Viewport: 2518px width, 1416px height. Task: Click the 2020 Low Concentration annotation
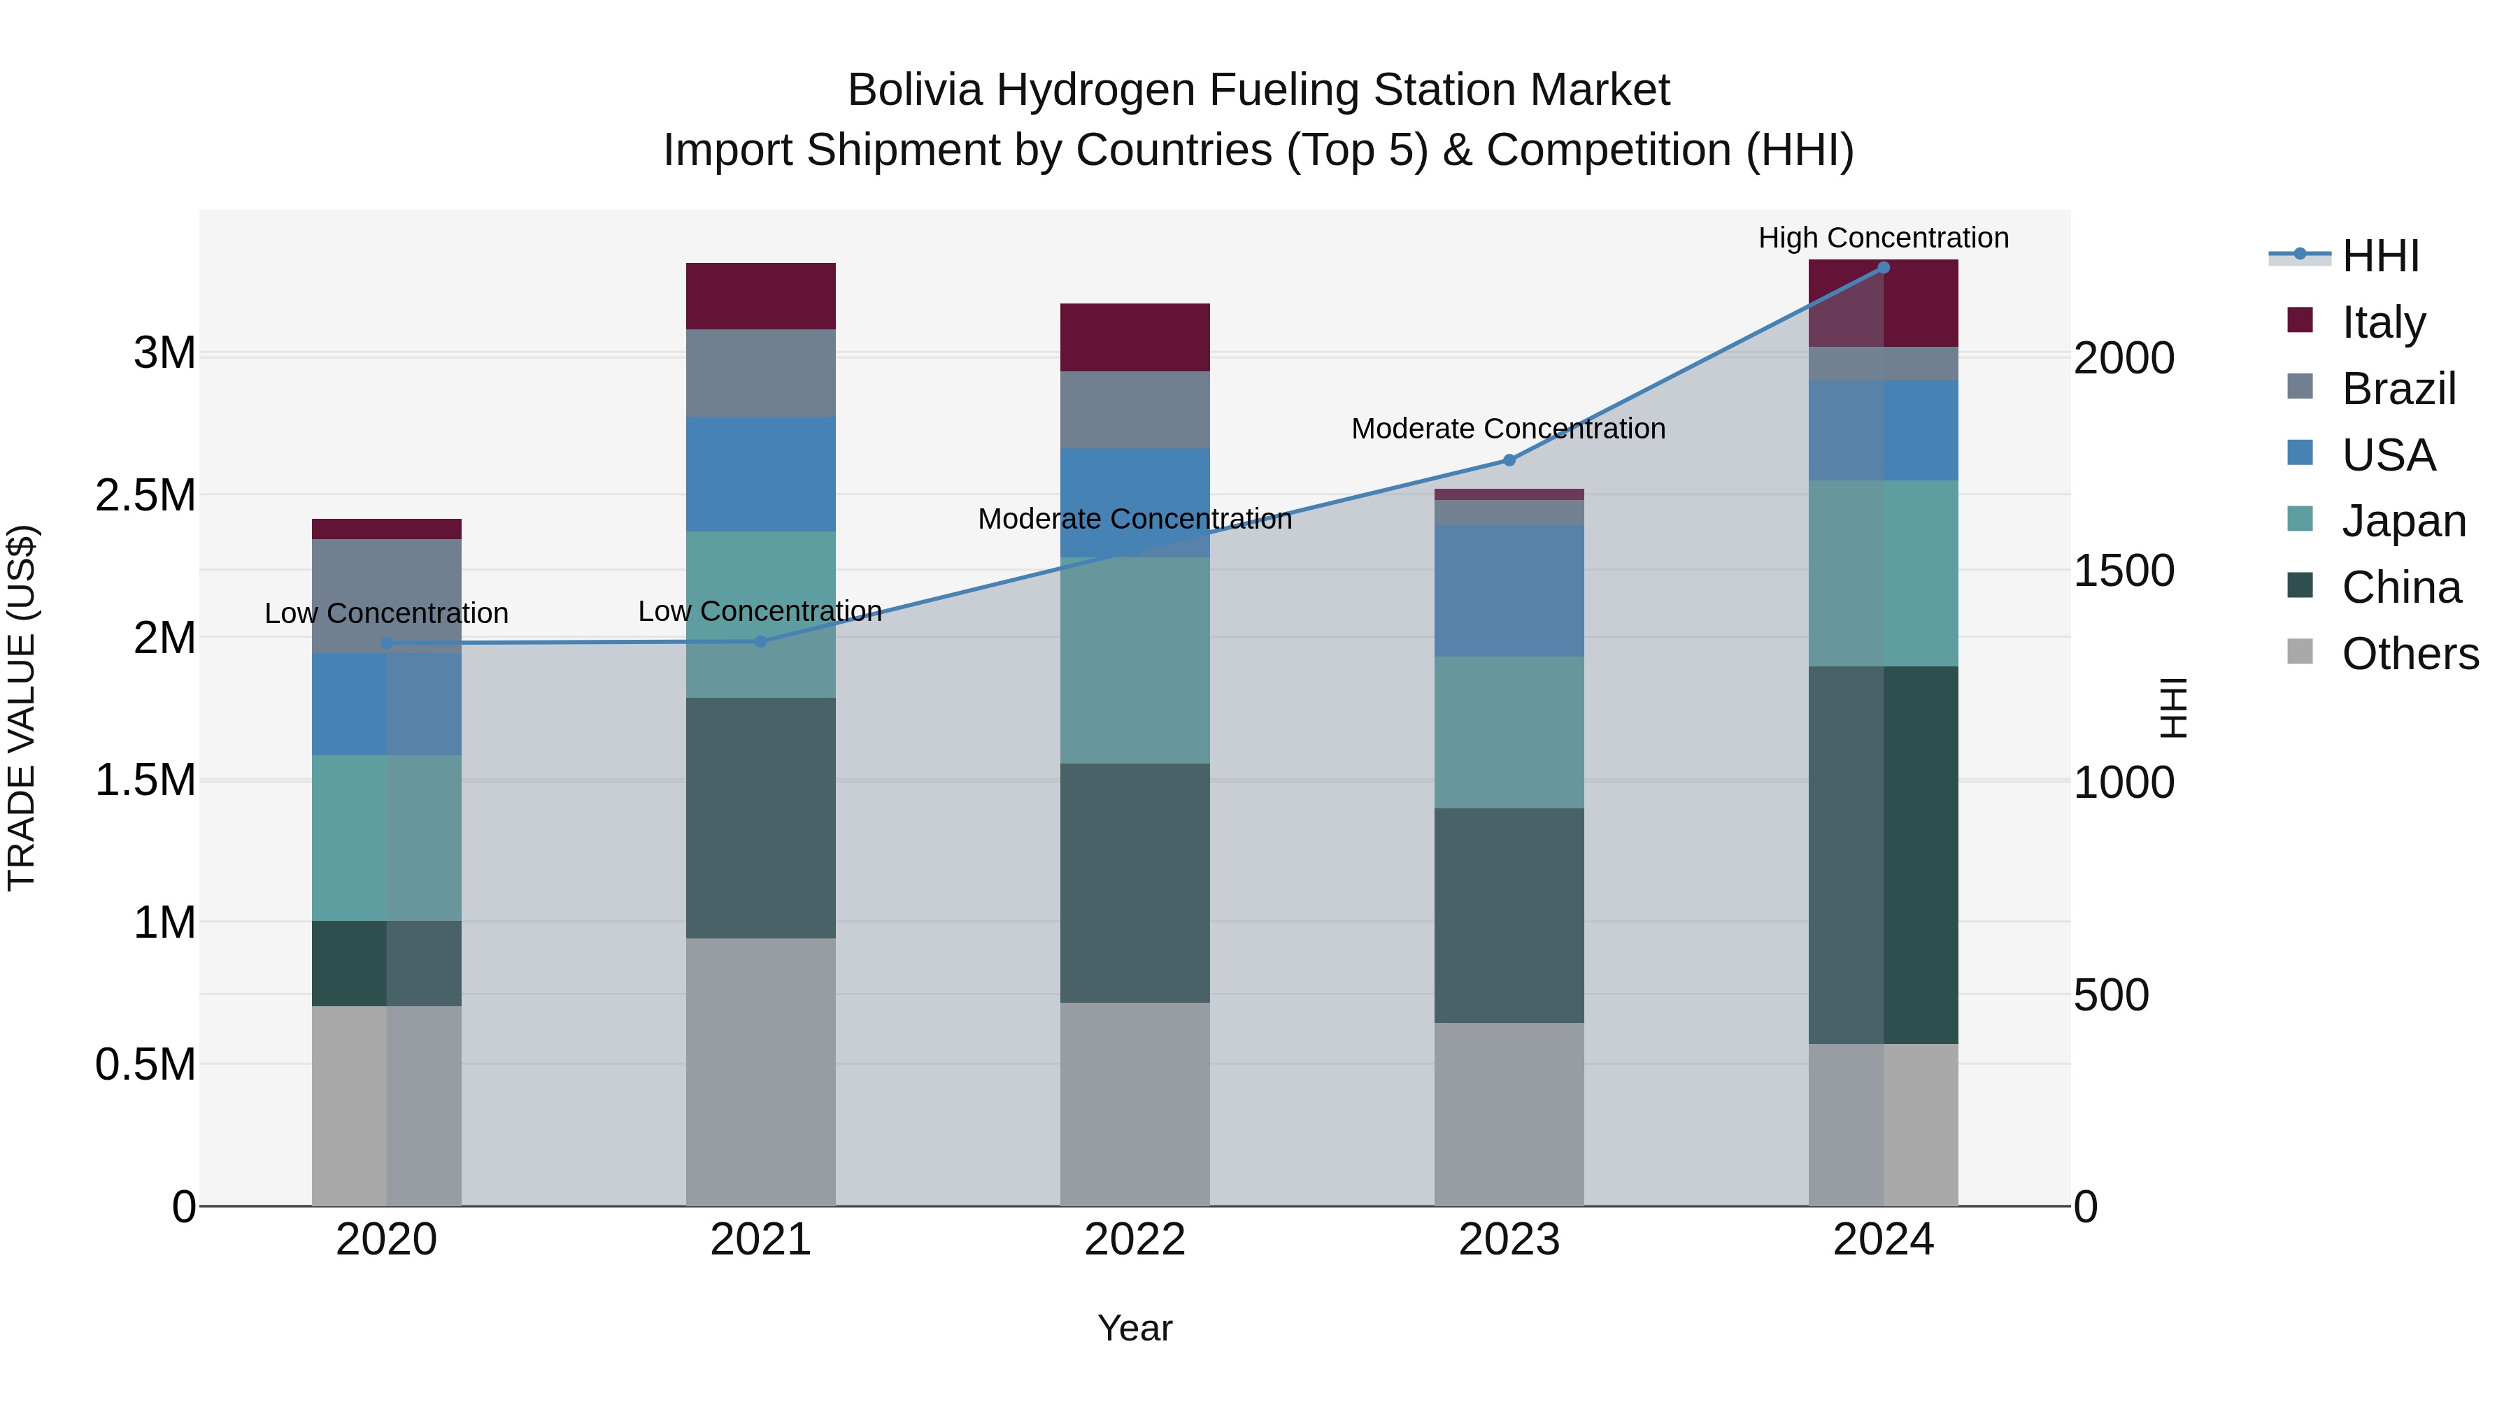[386, 613]
